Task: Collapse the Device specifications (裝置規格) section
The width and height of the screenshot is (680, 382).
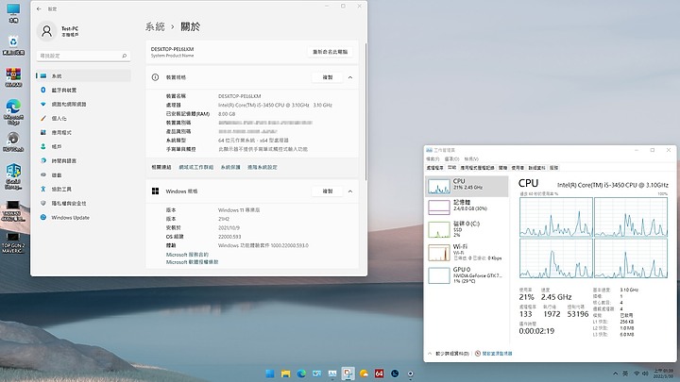Action: pyautogui.click(x=350, y=77)
